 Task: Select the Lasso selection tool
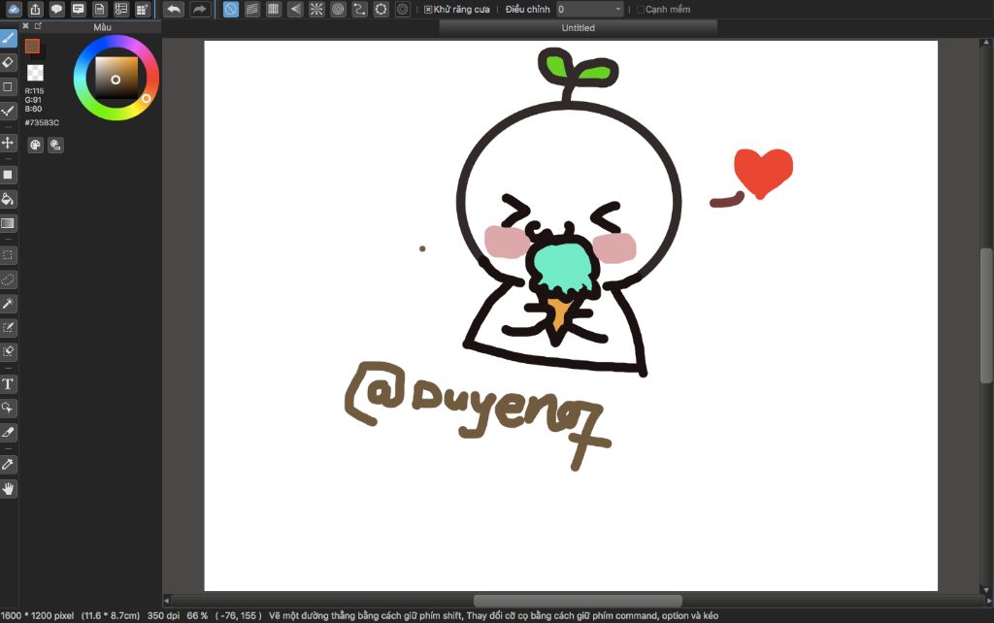(8, 279)
